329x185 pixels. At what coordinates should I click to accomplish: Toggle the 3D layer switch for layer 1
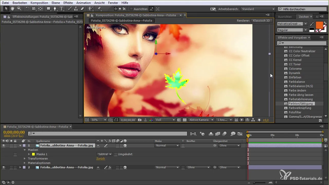125,145
